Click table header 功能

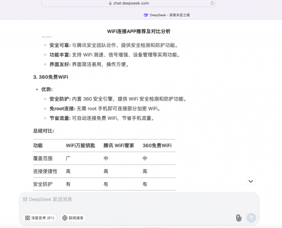pyautogui.click(x=38, y=146)
